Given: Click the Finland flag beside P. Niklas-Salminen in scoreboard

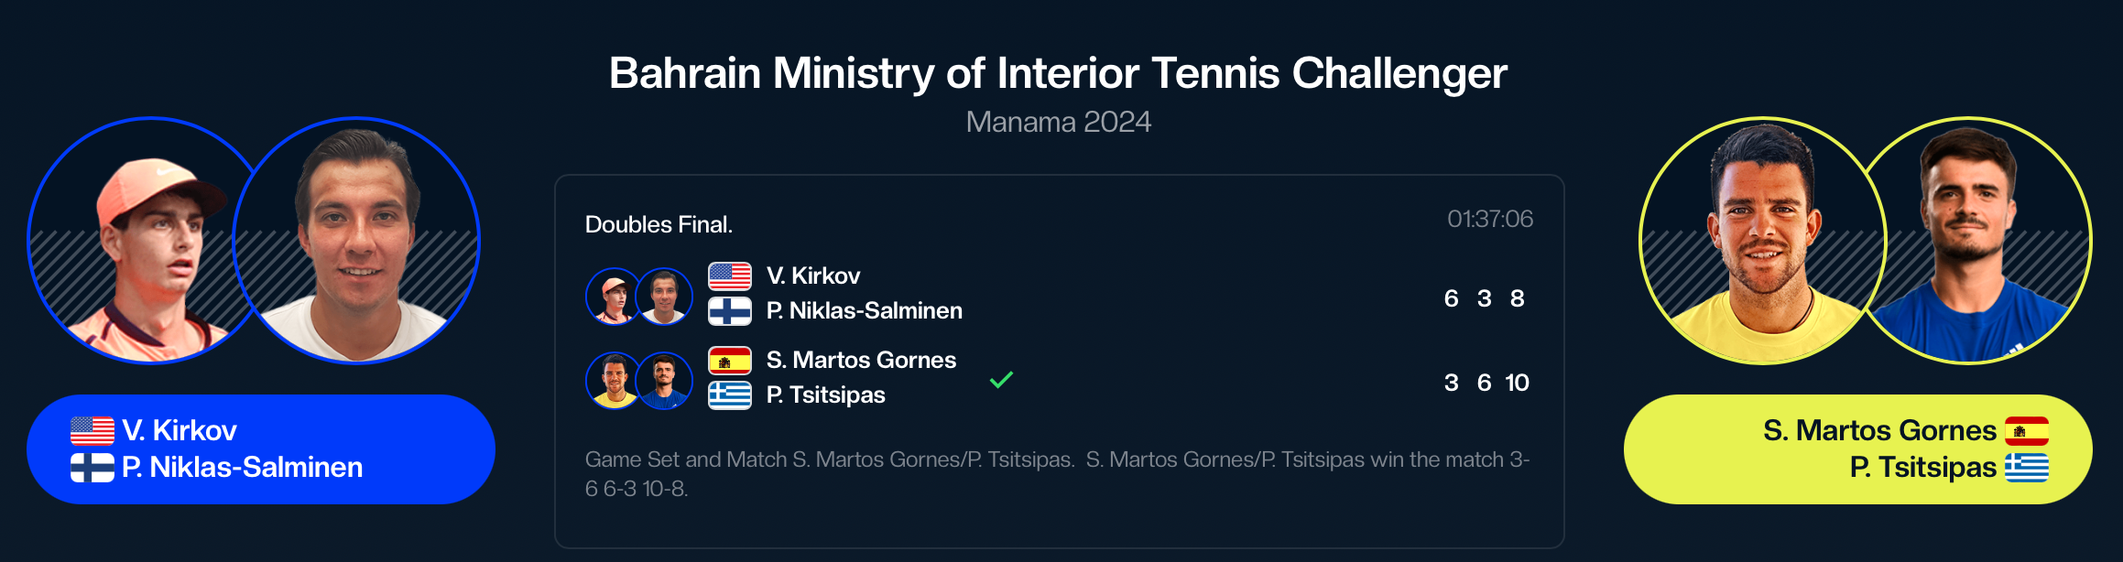Looking at the screenshot, I should pyautogui.click(x=730, y=311).
